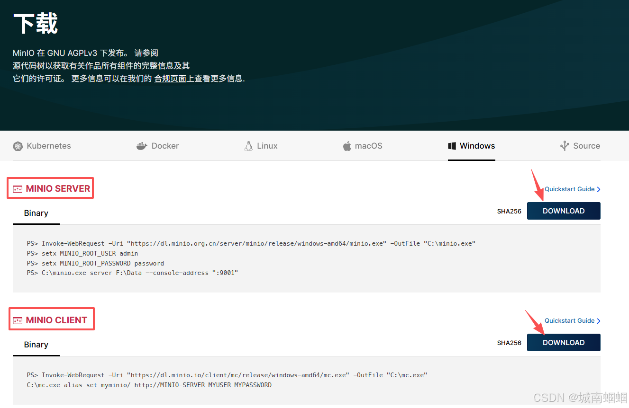
Task: Click the "setx MINIO_ROOT_PASSWORD password" line
Action: click(95, 264)
